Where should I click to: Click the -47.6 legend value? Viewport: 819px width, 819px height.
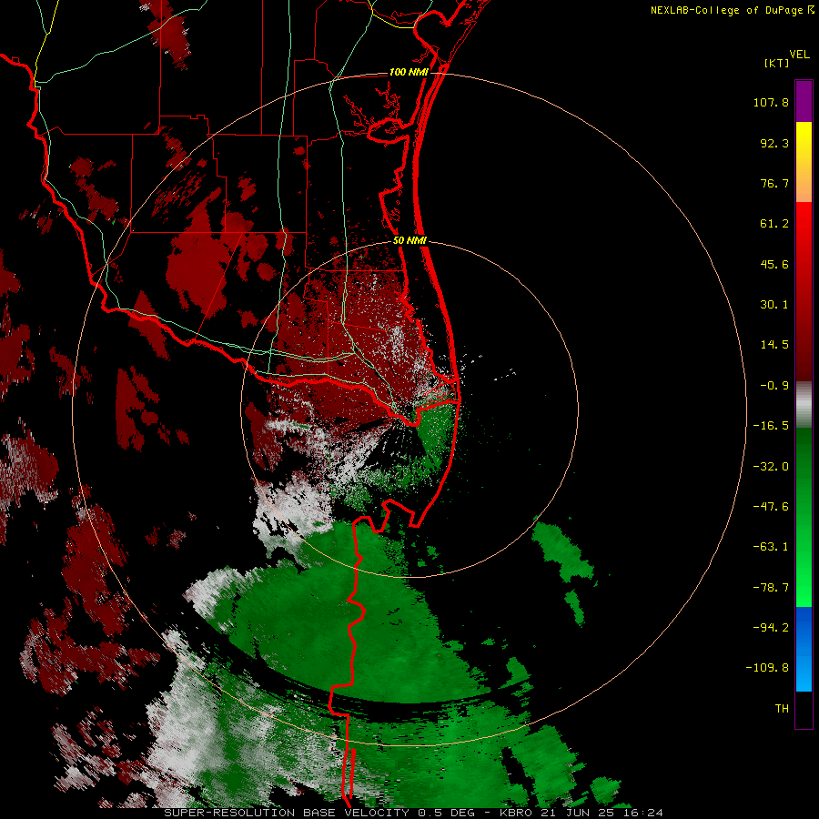771,507
